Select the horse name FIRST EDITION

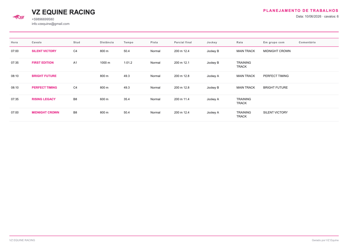(43, 63)
